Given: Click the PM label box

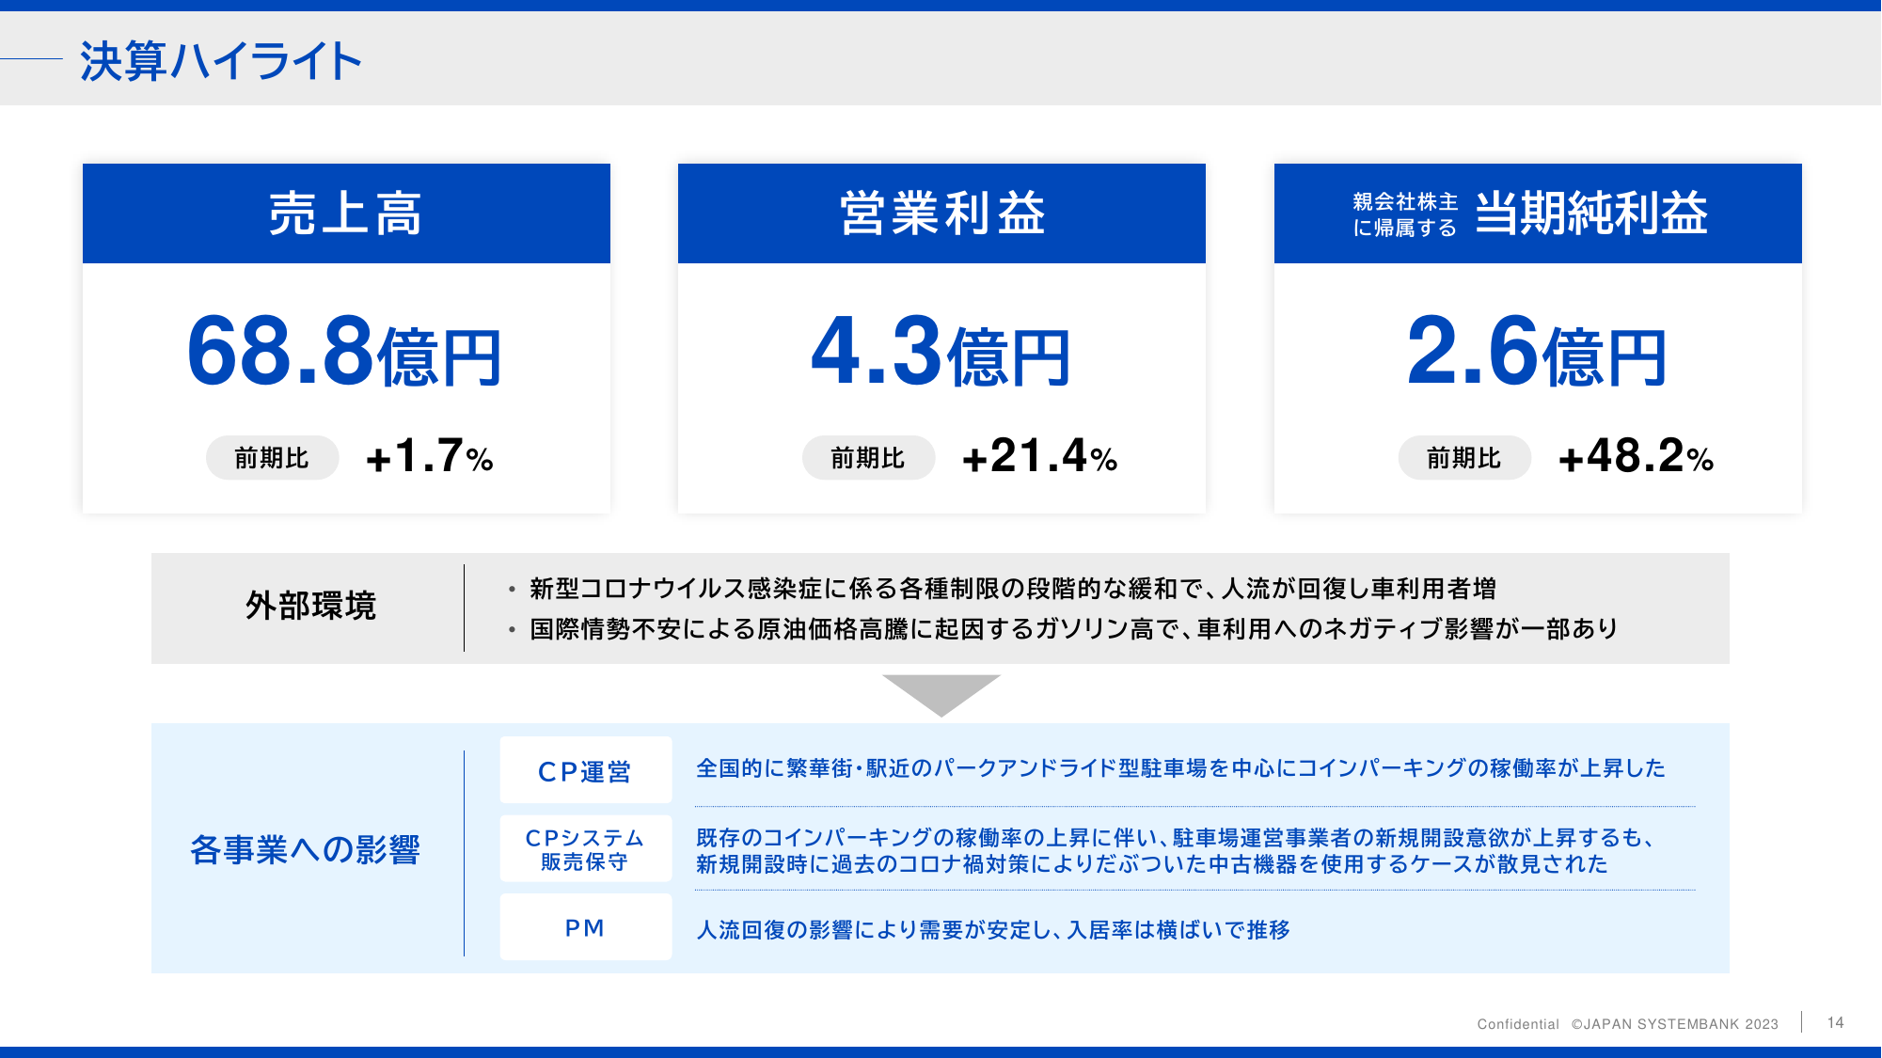Looking at the screenshot, I should [585, 927].
